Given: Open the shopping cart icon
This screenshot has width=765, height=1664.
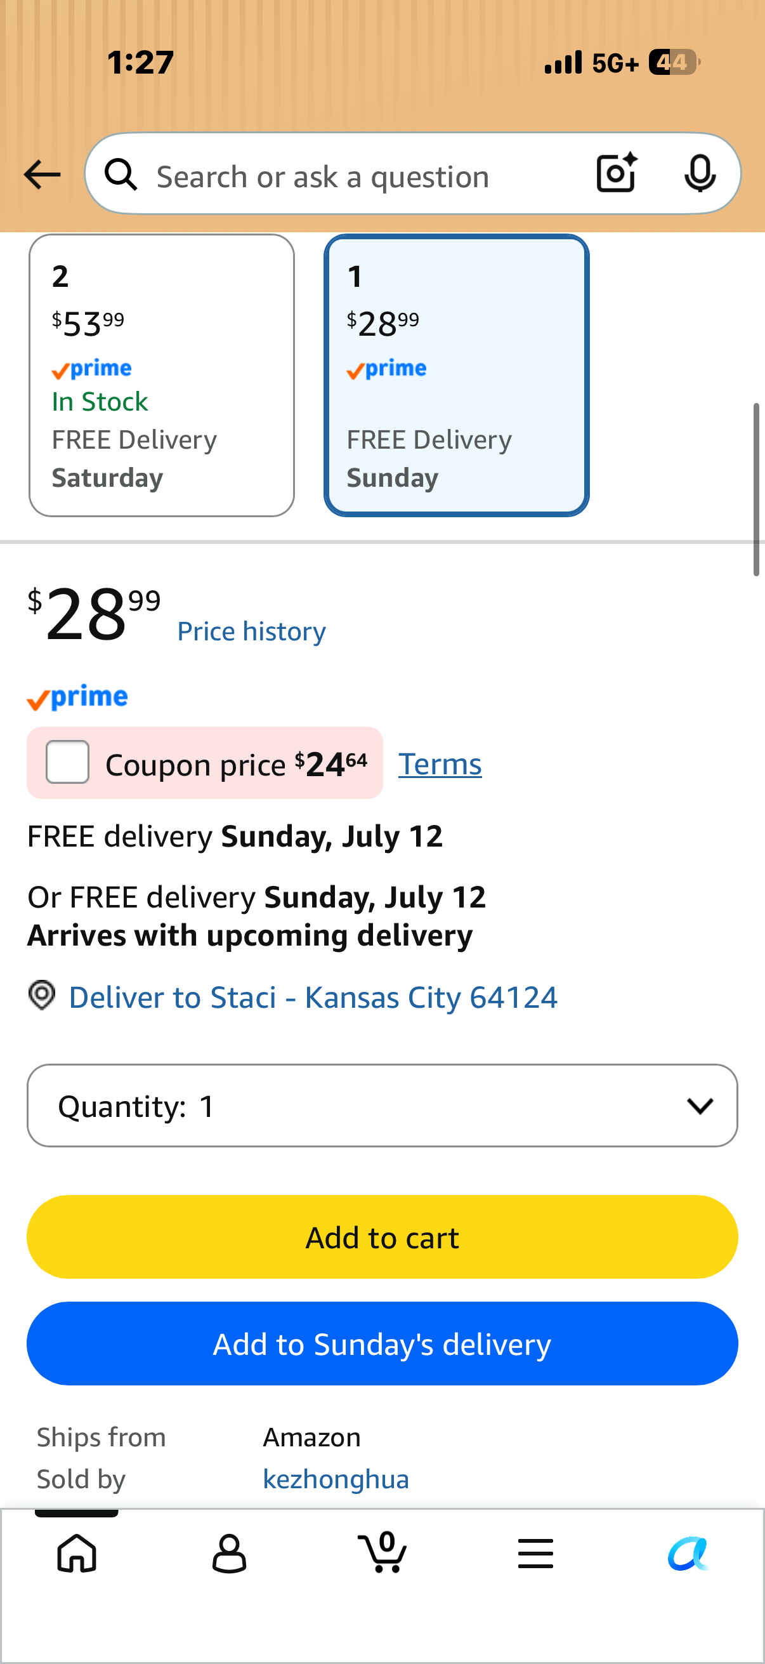Looking at the screenshot, I should click(382, 1552).
